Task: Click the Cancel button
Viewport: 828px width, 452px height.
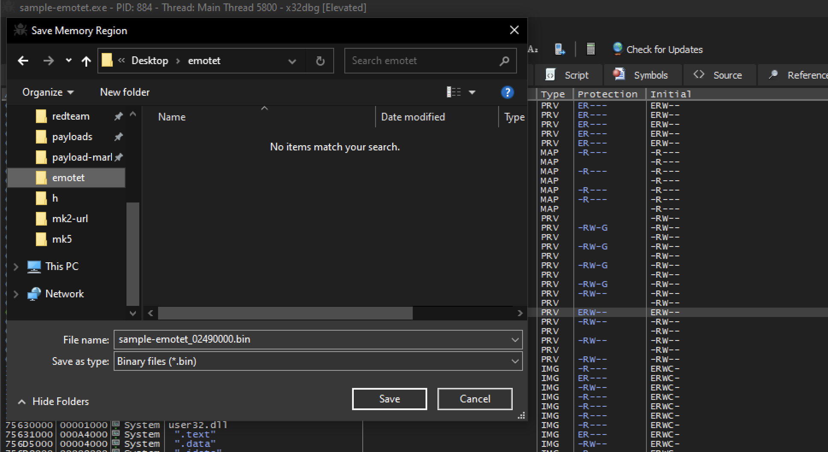Action: (x=475, y=399)
